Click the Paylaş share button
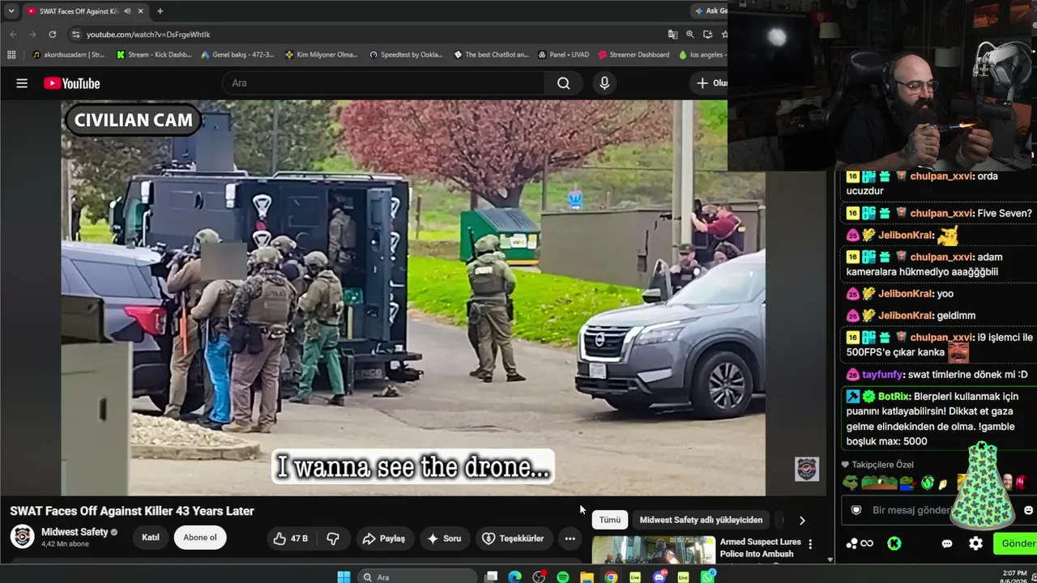The image size is (1037, 583). (383, 538)
